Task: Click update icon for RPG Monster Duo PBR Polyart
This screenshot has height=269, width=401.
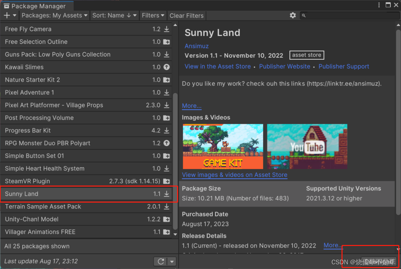Action: [x=166, y=143]
